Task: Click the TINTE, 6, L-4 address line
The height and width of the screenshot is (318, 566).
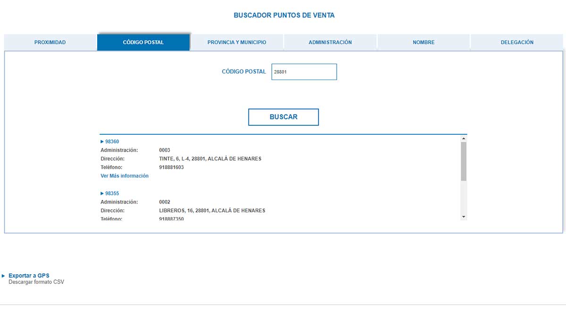Action: click(210, 159)
